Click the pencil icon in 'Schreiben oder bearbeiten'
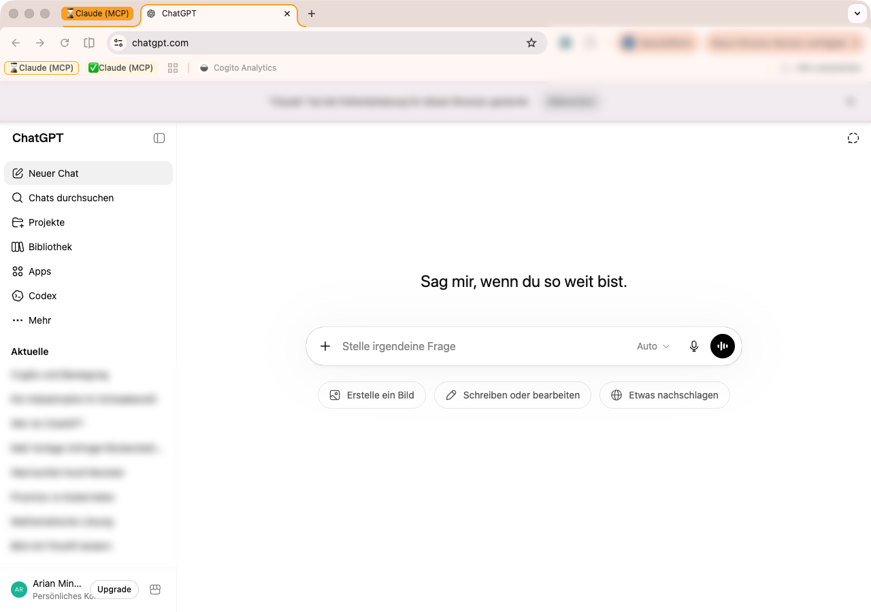This screenshot has height=612, width=871. 451,395
